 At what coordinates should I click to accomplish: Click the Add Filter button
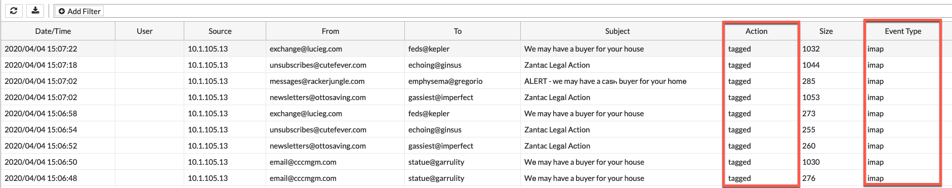click(79, 11)
